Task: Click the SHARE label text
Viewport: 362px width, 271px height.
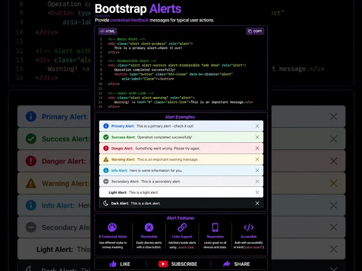Action: click(x=242, y=264)
